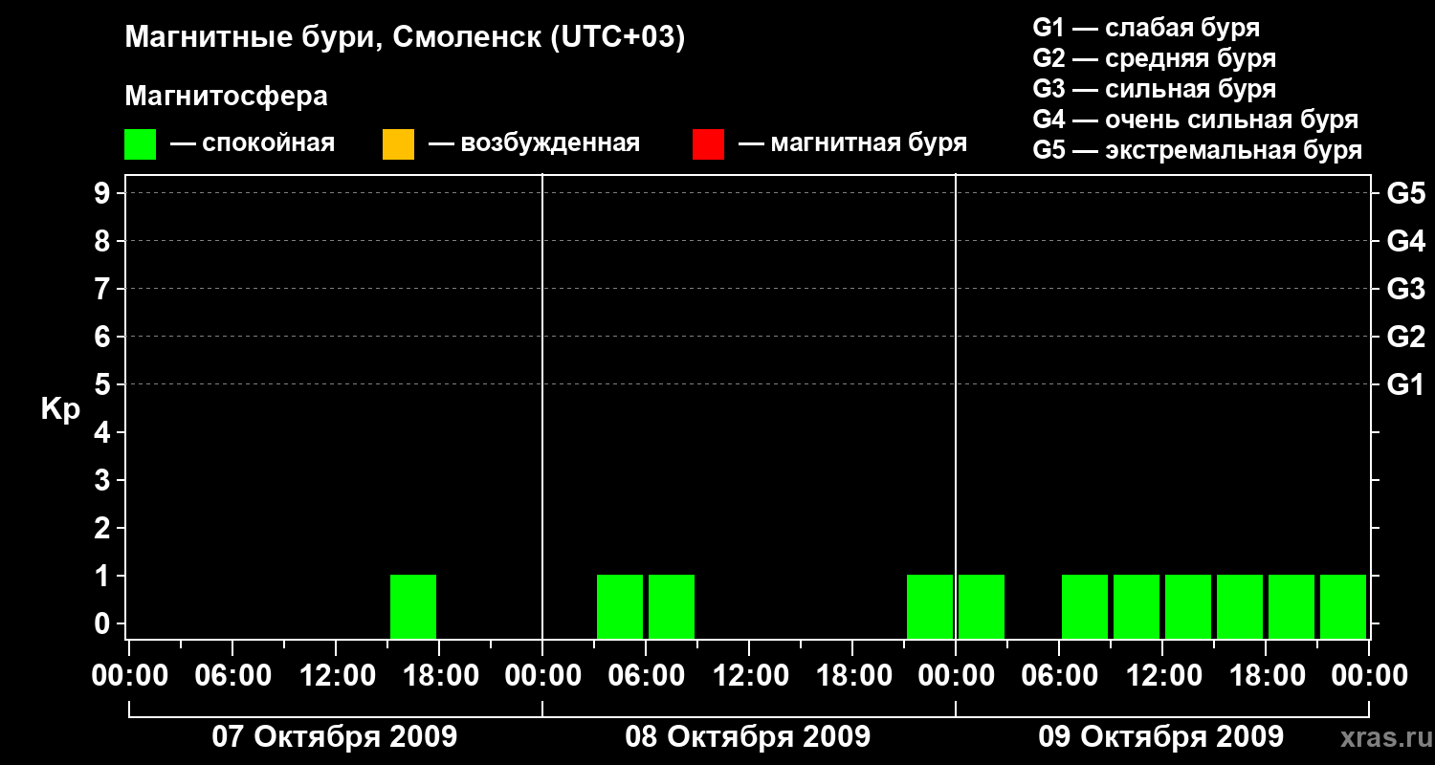Click the 06:00–09:00 green bar on 08 October

coord(672,606)
